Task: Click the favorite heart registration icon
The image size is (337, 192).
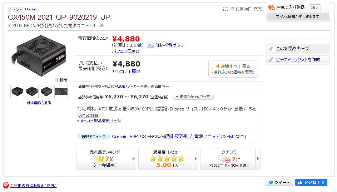Action: tap(271, 8)
